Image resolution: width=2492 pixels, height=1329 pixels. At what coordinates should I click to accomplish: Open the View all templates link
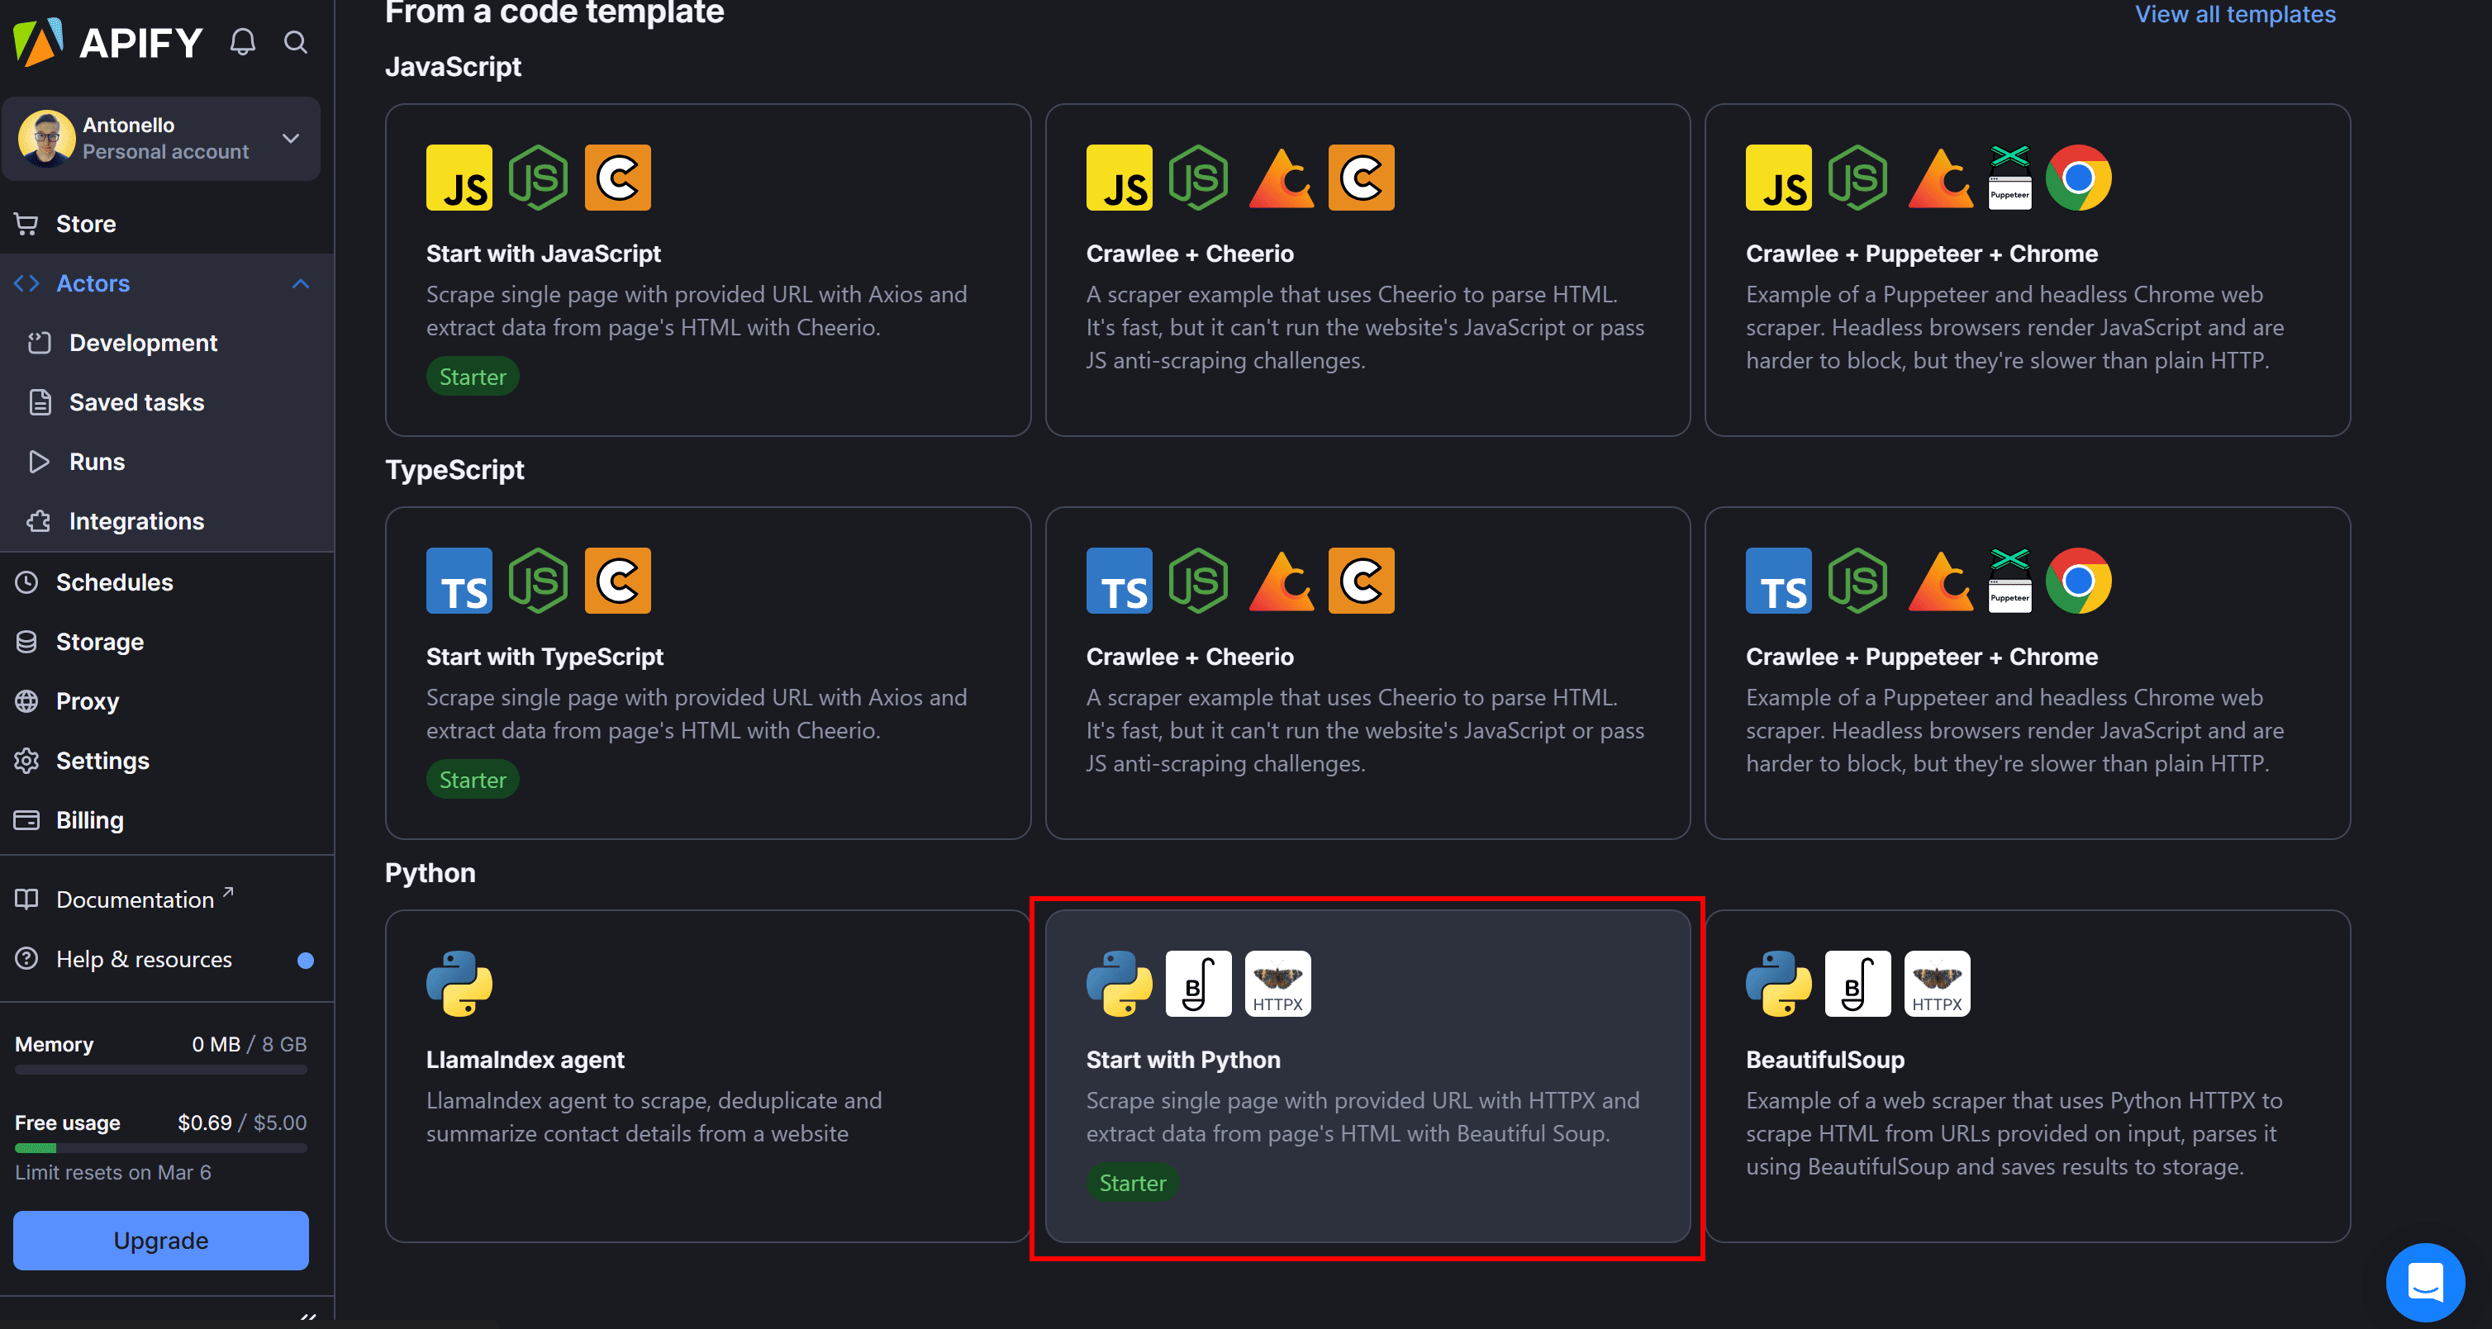point(2235,15)
